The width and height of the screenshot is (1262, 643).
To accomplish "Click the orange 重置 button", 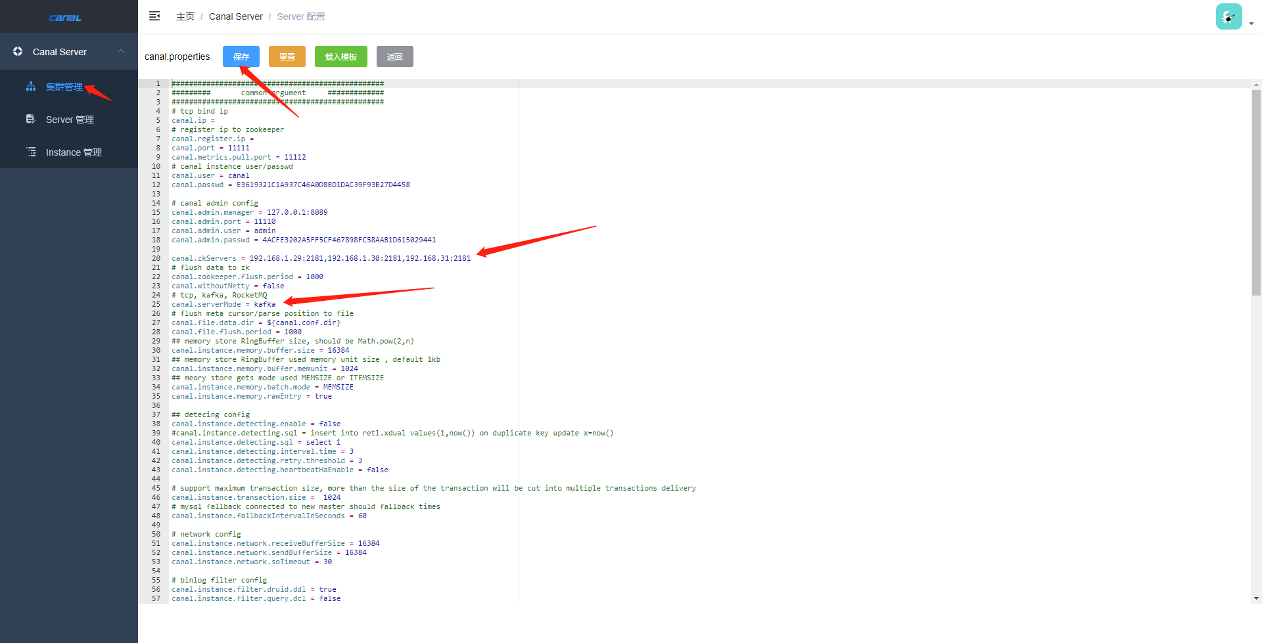I will click(x=287, y=56).
